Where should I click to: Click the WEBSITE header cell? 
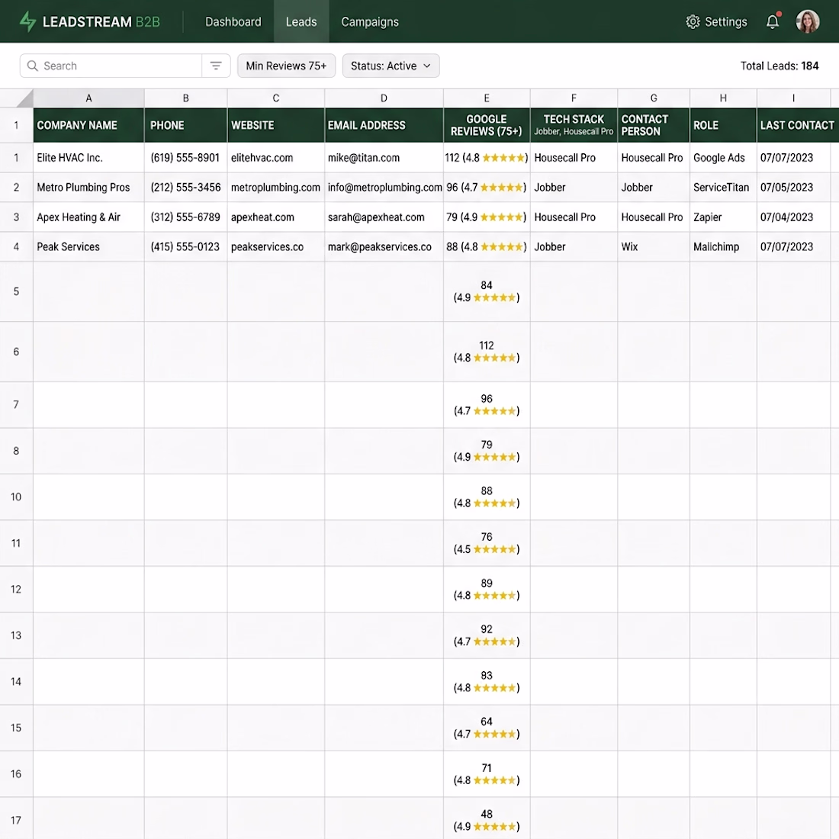pyautogui.click(x=275, y=125)
